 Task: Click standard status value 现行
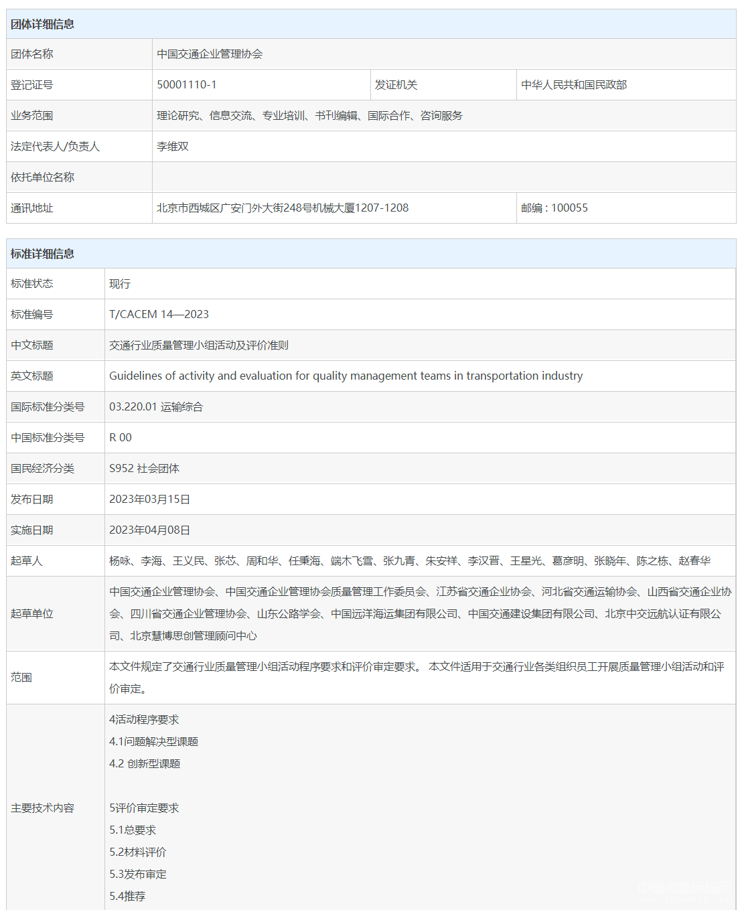click(x=120, y=284)
